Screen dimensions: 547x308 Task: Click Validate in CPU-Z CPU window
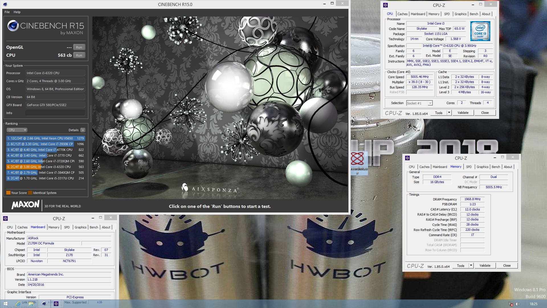pyautogui.click(x=463, y=113)
